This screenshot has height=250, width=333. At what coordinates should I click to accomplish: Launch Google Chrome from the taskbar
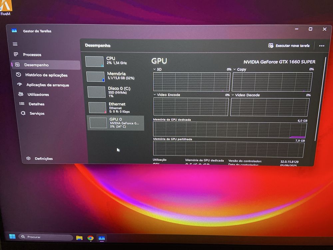point(91,238)
